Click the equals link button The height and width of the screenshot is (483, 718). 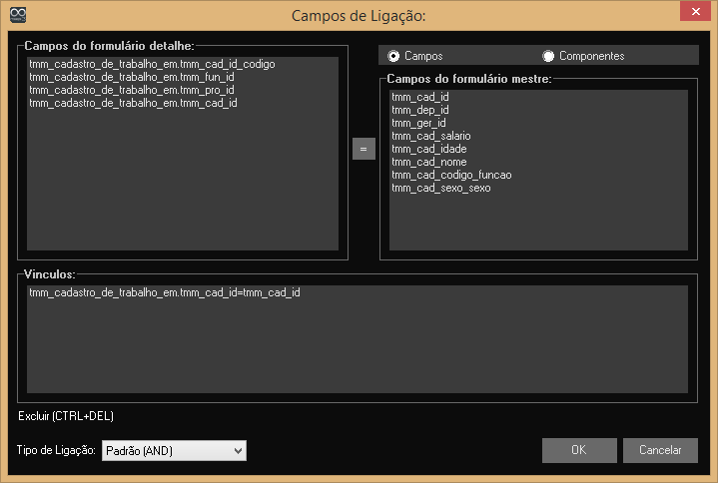[363, 149]
